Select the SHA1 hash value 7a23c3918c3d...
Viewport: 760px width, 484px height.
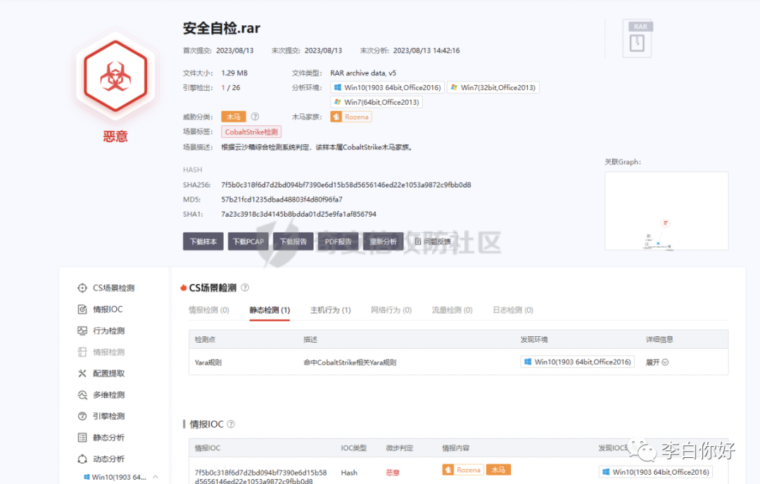click(x=298, y=214)
